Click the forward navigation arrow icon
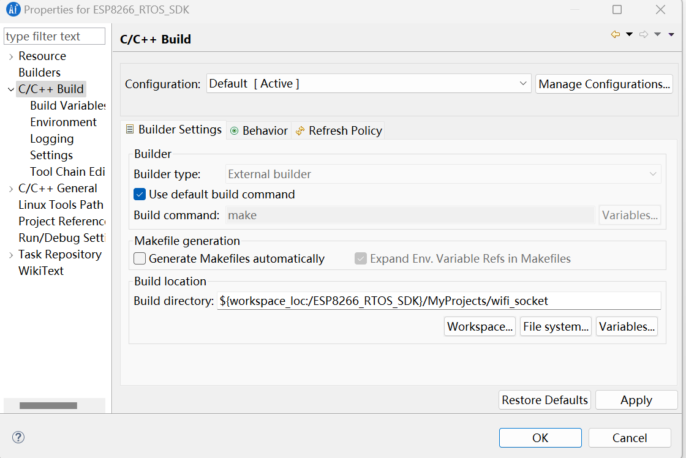The height and width of the screenshot is (458, 686). point(644,34)
